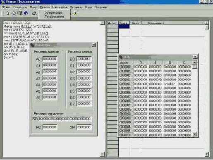This screenshot has width=213, height=160.
Task: Click the memory window title bar icon
Action: point(121,57)
